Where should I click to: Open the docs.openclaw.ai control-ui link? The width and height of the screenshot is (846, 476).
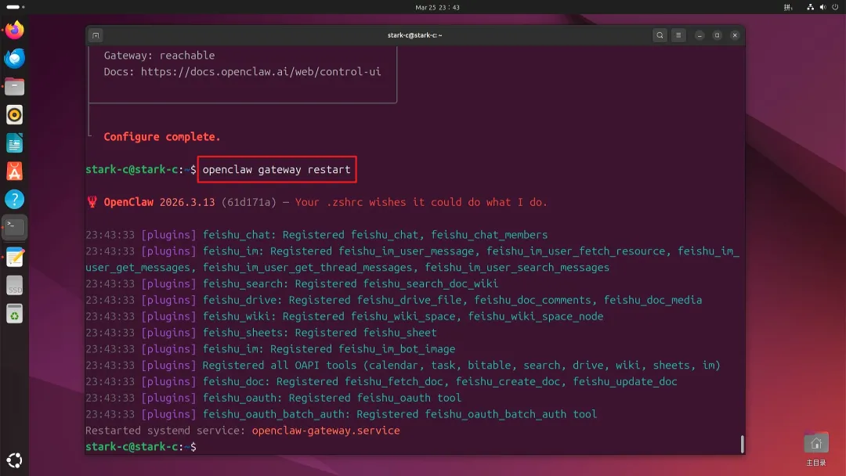pyautogui.click(x=261, y=72)
